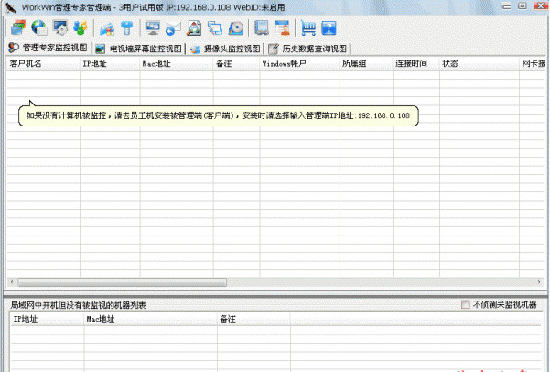550x372 pixels.
Task: Click the CD disc toolbar icon
Action: point(236,28)
